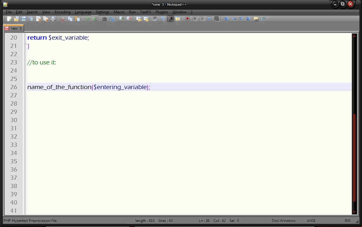Click the blue down-arrow toolbar icon
Screen dimensions: 362x227
[241, 19]
